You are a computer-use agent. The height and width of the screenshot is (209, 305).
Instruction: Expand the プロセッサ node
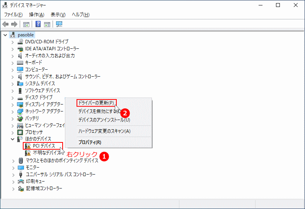point(13,133)
